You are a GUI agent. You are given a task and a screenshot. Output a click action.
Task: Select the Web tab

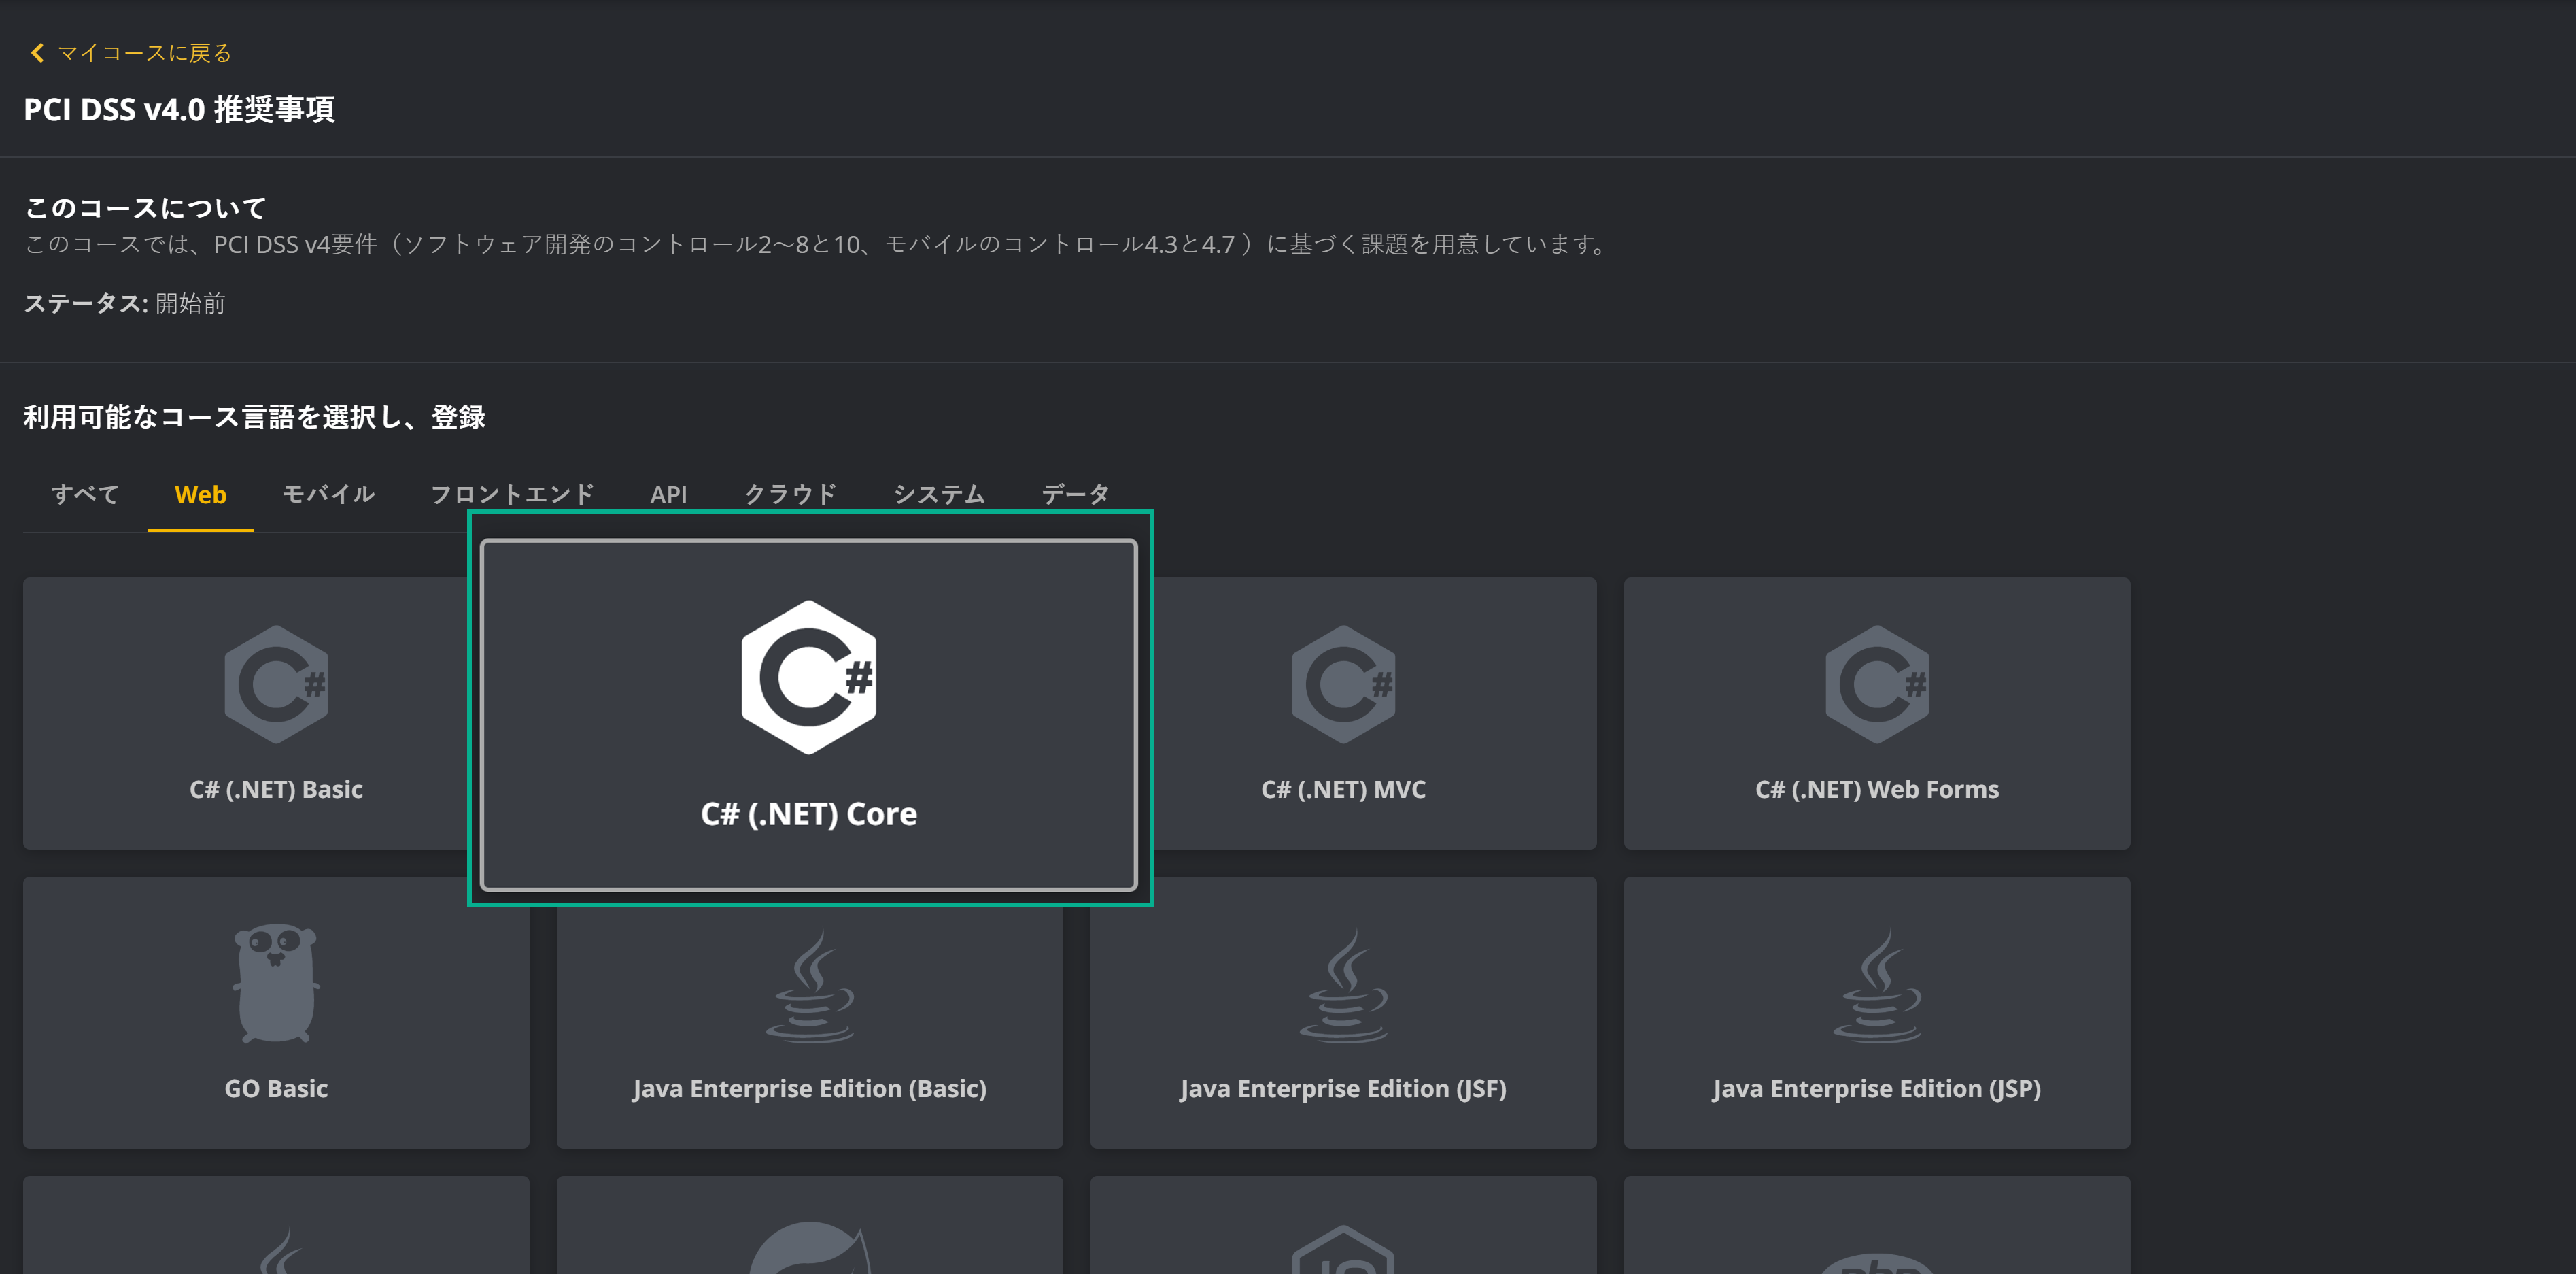pyautogui.click(x=200, y=494)
